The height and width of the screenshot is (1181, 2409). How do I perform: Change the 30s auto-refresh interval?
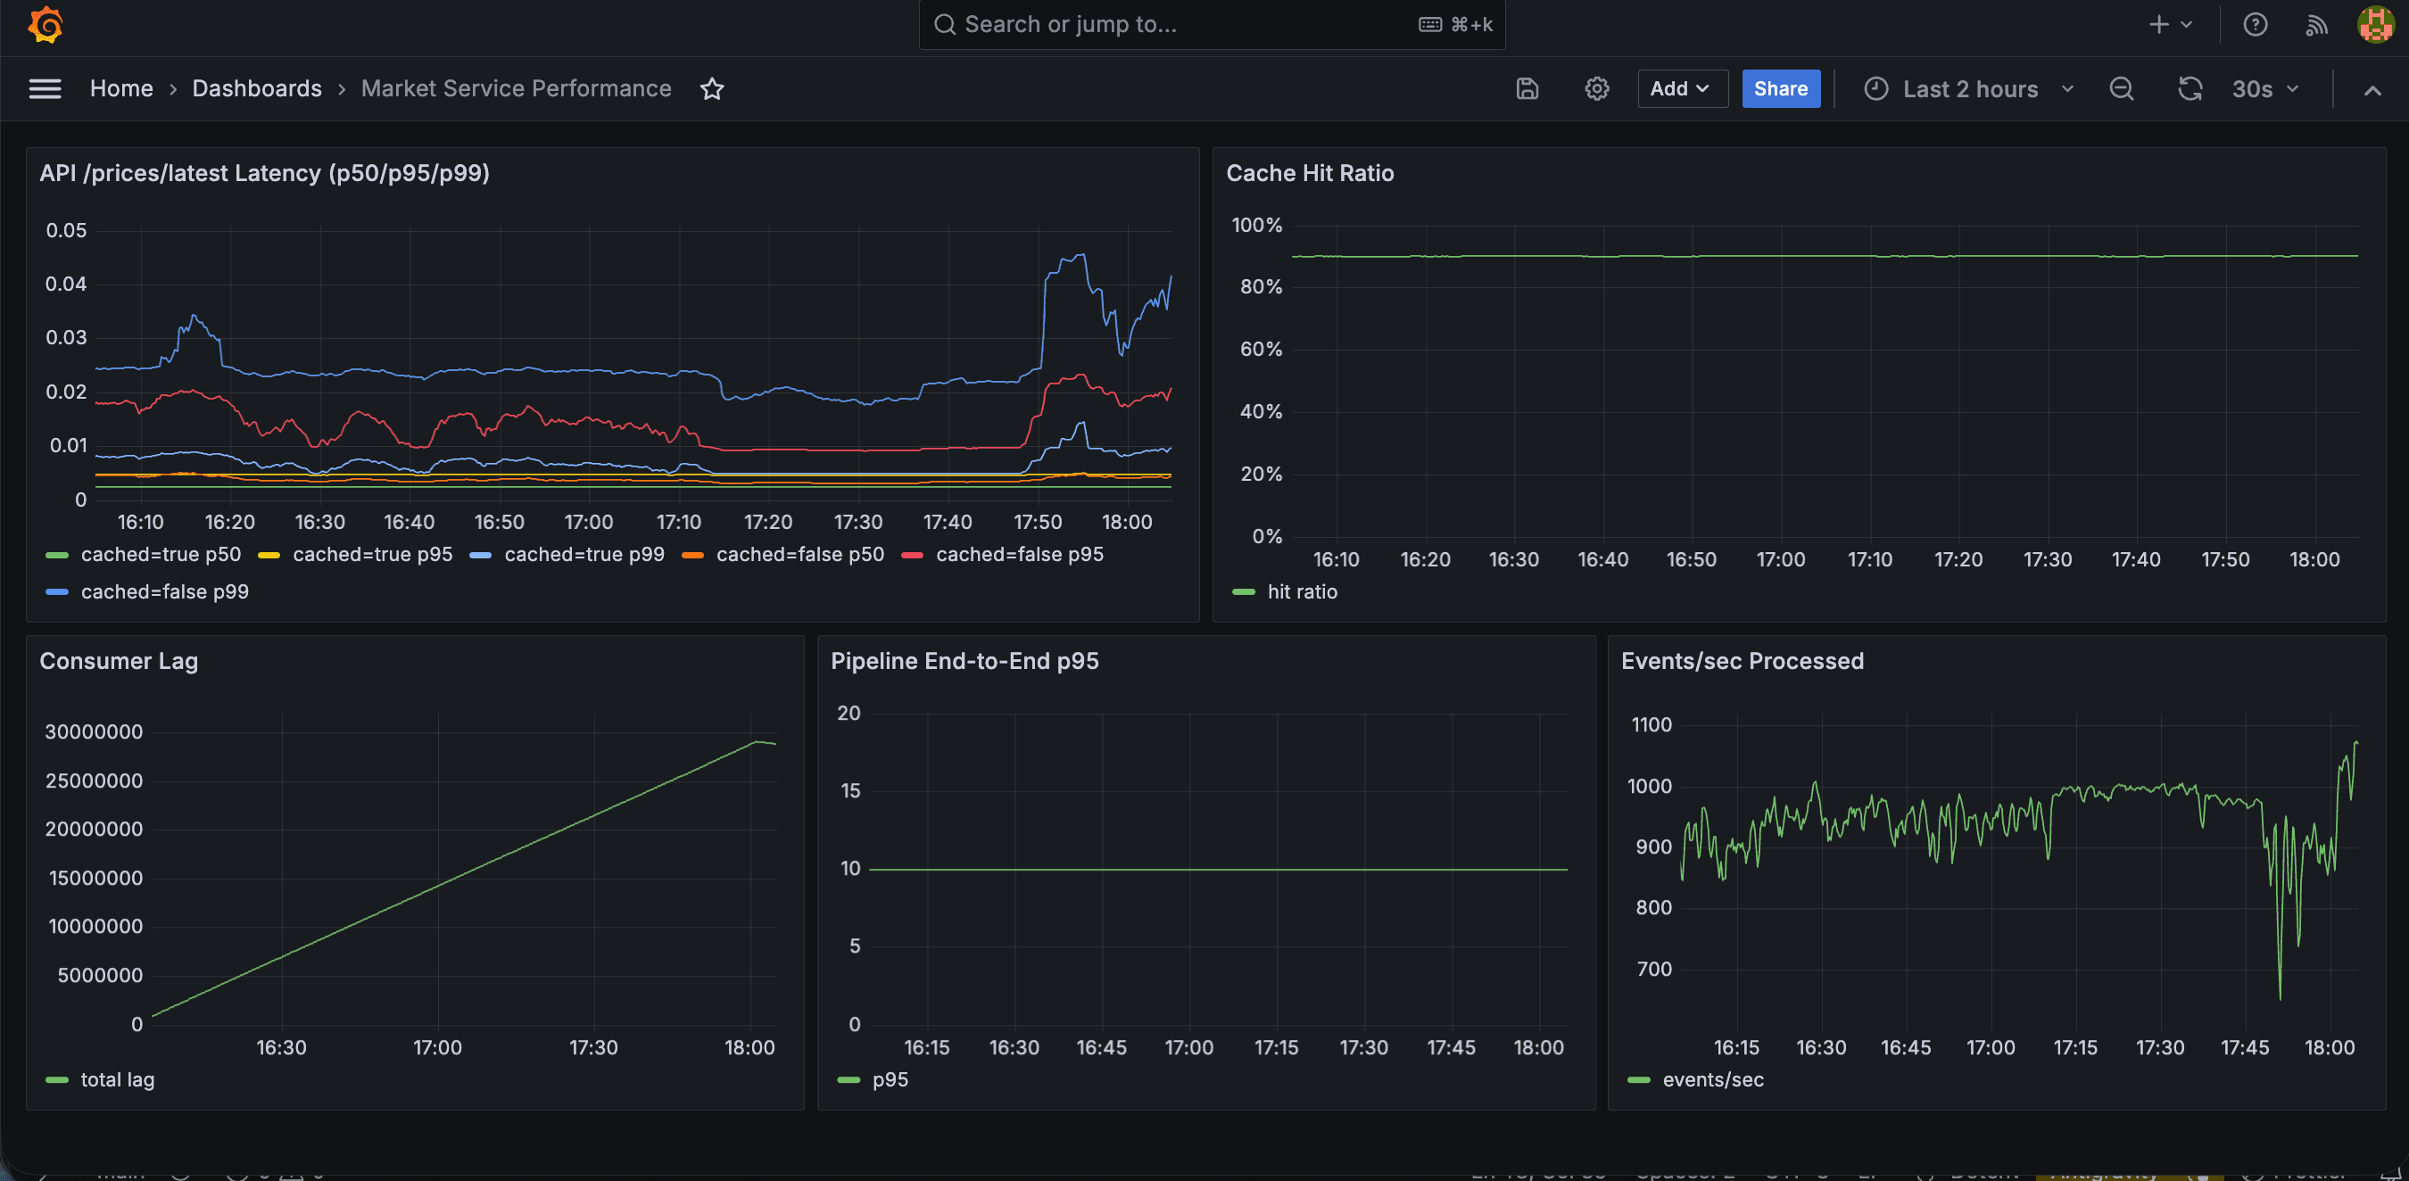pos(2264,89)
